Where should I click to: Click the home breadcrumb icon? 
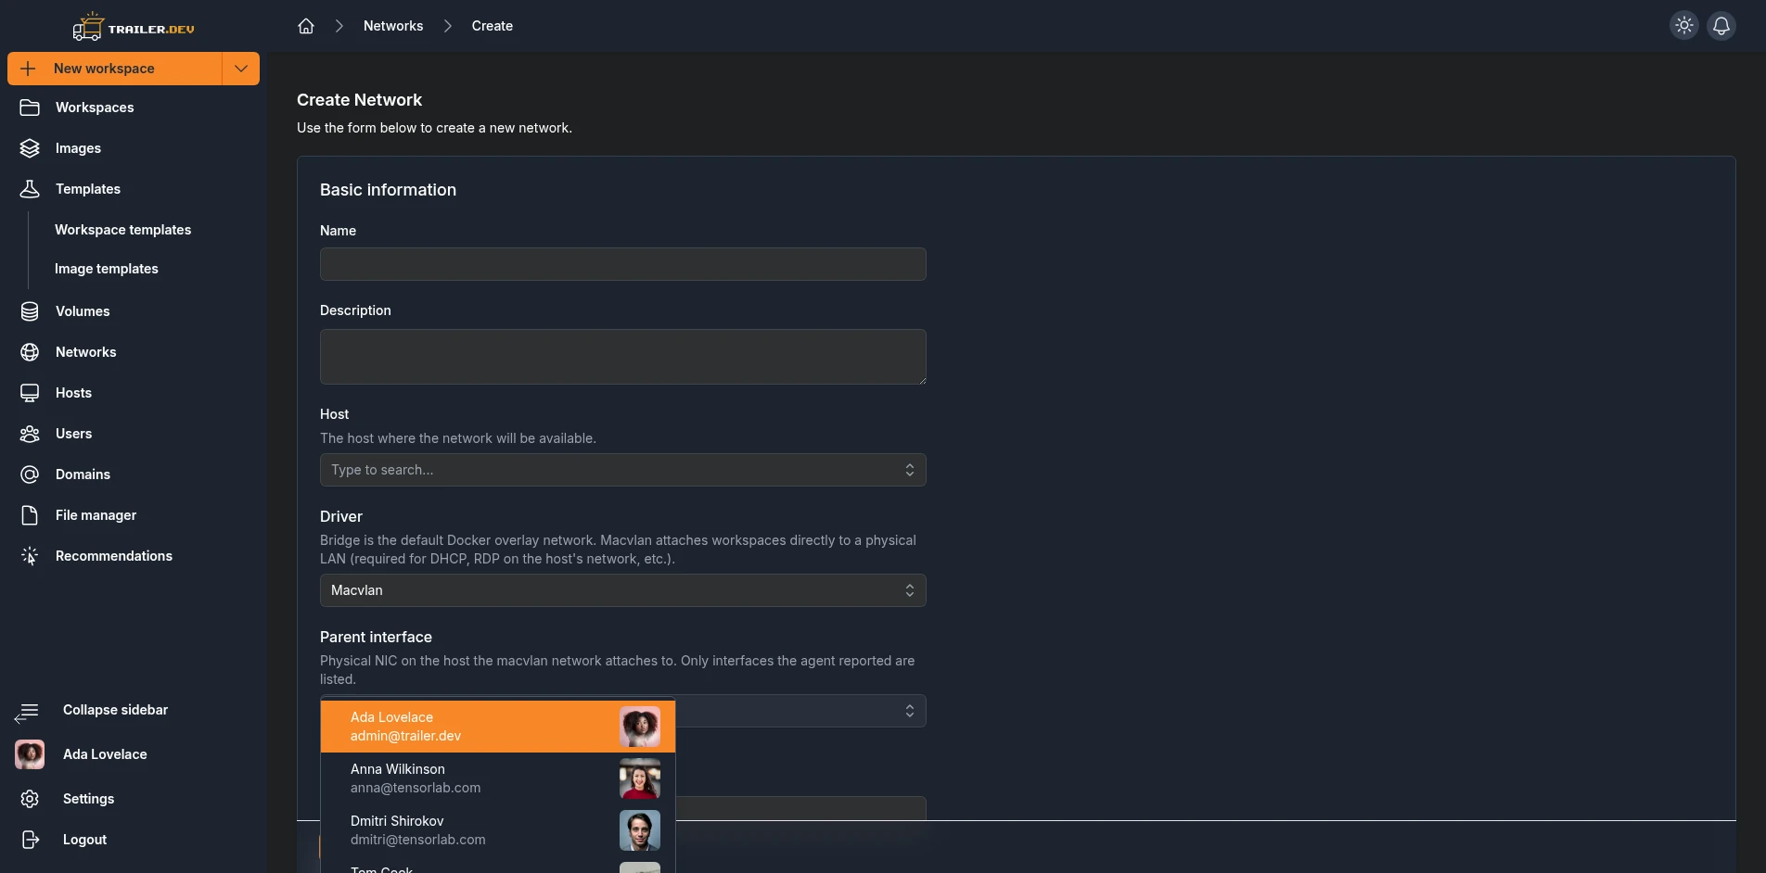pyautogui.click(x=306, y=26)
